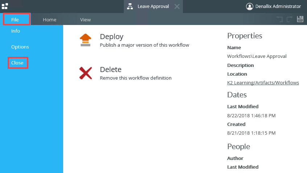
Task: Click the Save floppy disk icon
Action: [300, 19]
